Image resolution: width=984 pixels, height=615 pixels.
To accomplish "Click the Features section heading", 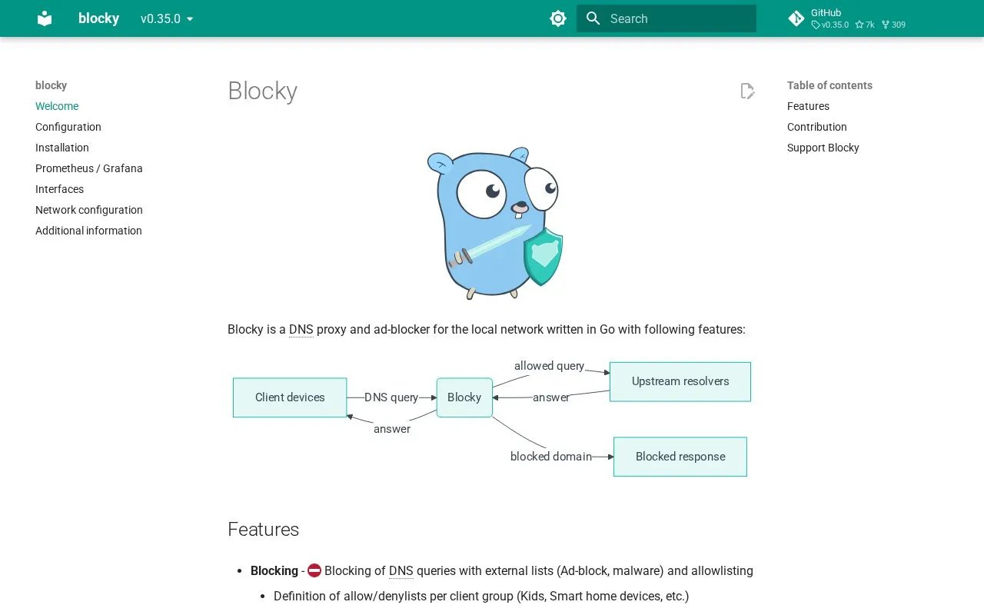I will click(x=264, y=530).
